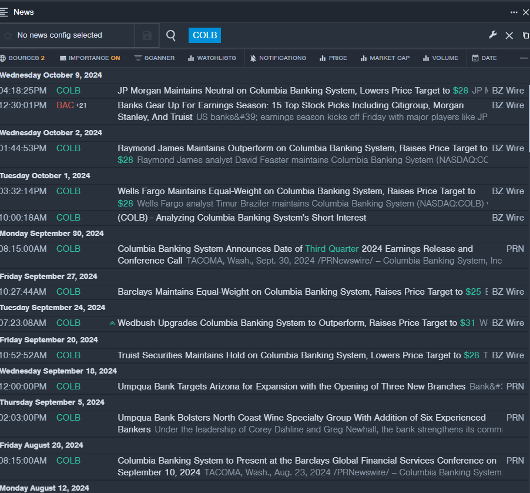Open the Market Cap filter
This screenshot has width=530, height=493.
[385, 58]
